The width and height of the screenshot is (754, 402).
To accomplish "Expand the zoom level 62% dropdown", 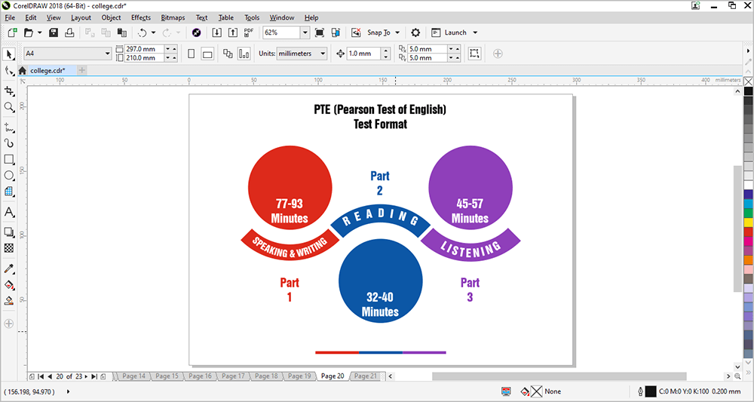I will coord(305,32).
